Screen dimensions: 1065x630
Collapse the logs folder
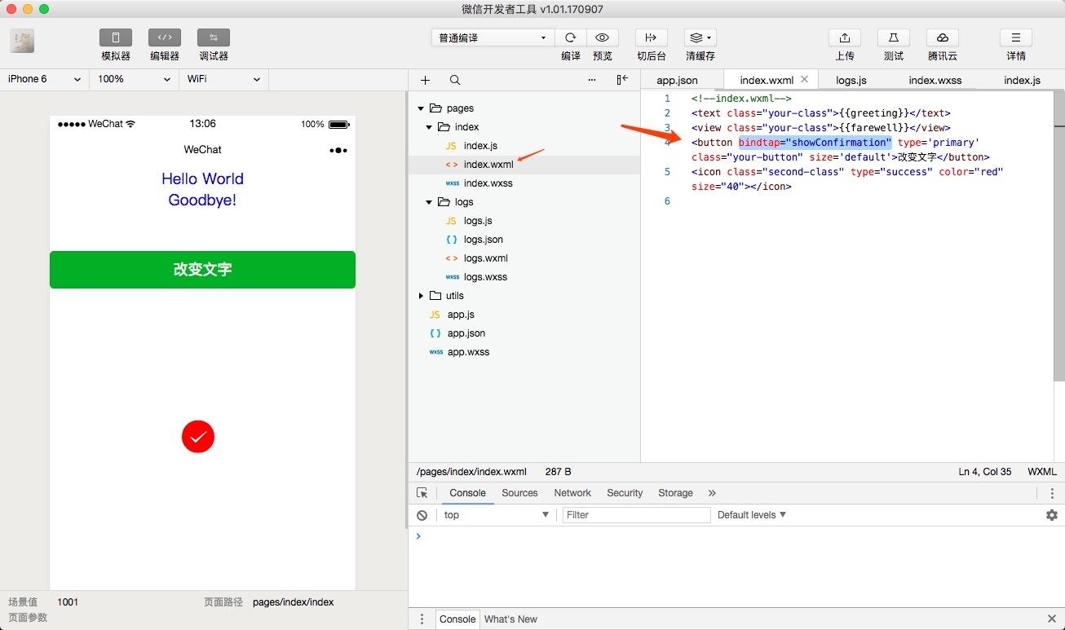(x=429, y=202)
